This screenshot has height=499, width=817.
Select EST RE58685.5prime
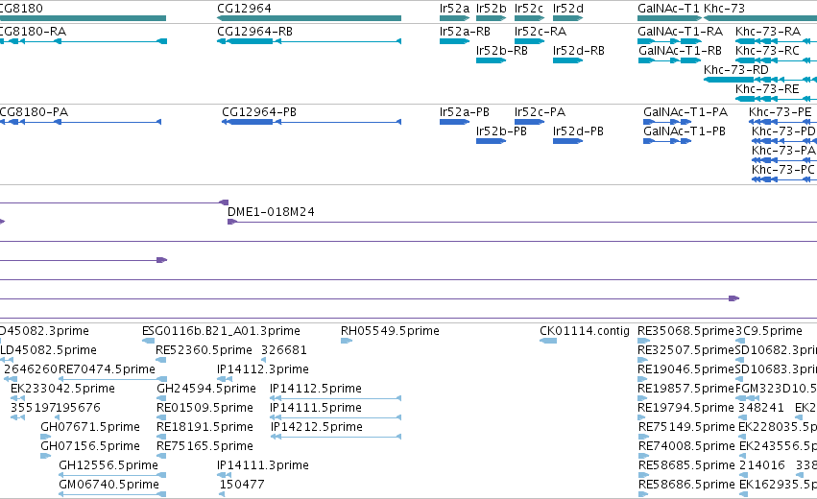[x=686, y=466]
